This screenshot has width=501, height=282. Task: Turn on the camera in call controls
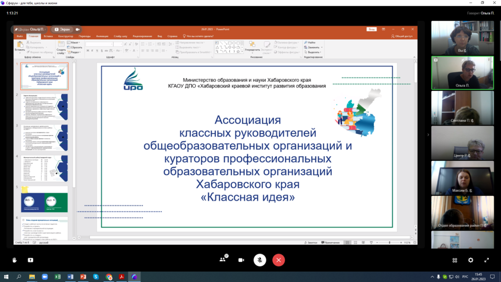click(x=241, y=260)
